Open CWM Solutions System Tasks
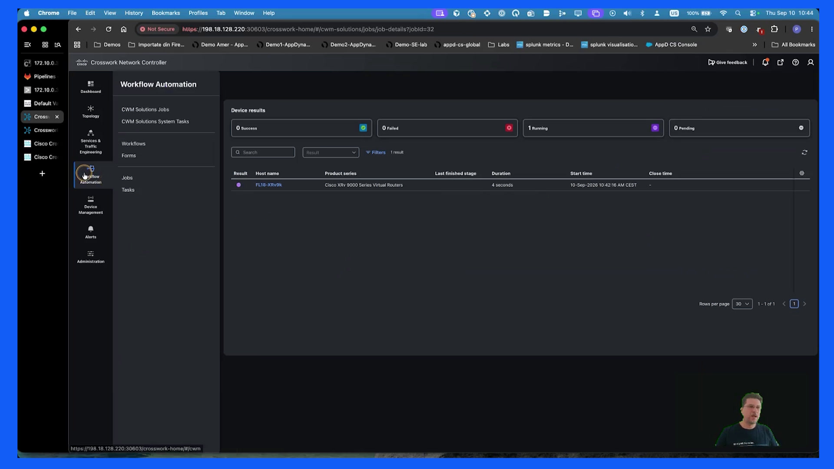The height and width of the screenshot is (469, 834). click(155, 122)
